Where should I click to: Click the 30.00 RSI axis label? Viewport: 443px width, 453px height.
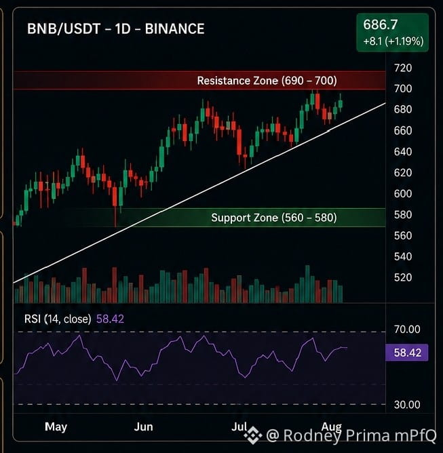407,405
